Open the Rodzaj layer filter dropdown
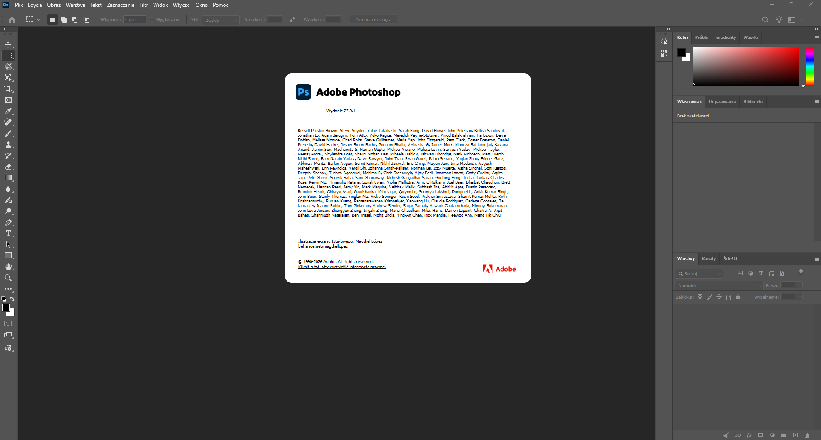821x440 pixels. pos(699,273)
